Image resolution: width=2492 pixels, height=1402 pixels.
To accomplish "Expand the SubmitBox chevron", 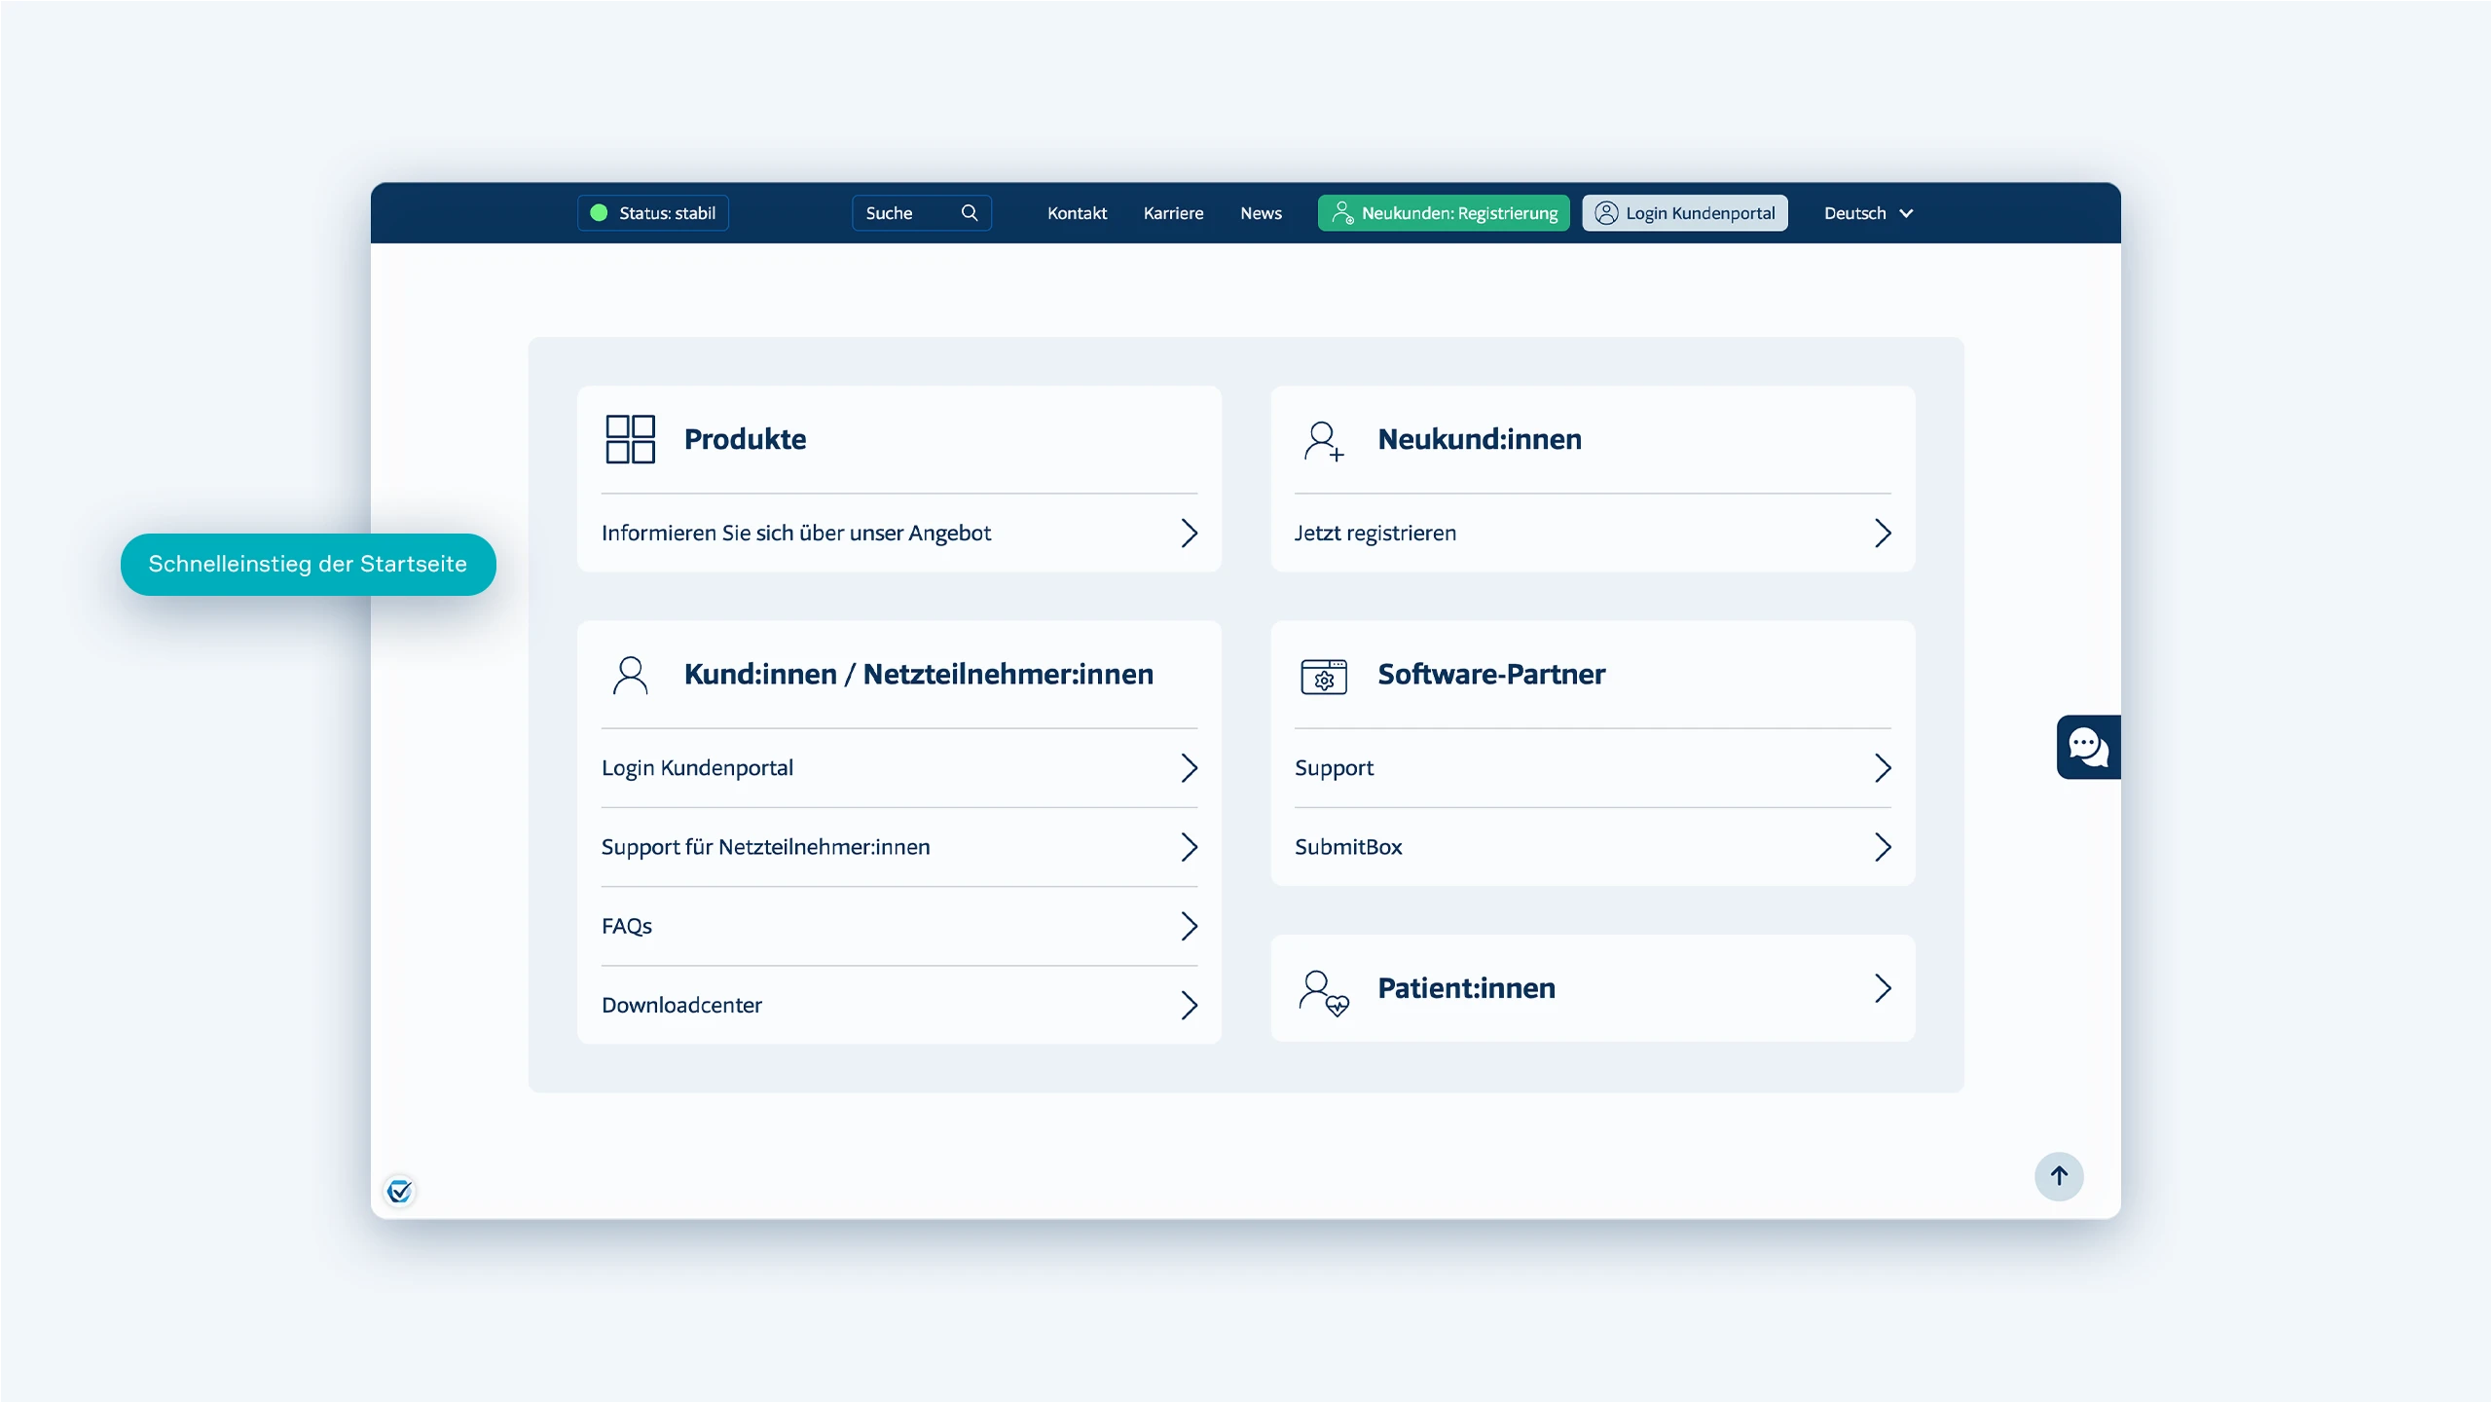I will [1883, 847].
